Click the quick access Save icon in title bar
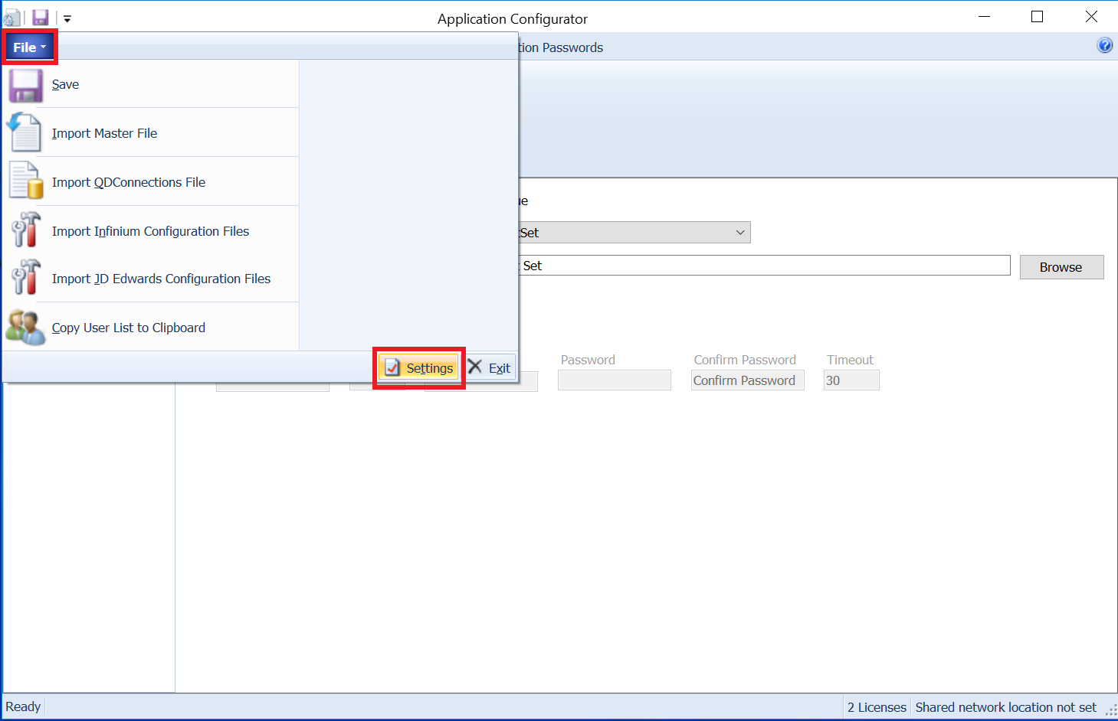1118x721 pixels. [41, 18]
